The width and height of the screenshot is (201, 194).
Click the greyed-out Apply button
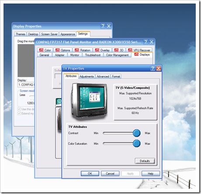130,173
